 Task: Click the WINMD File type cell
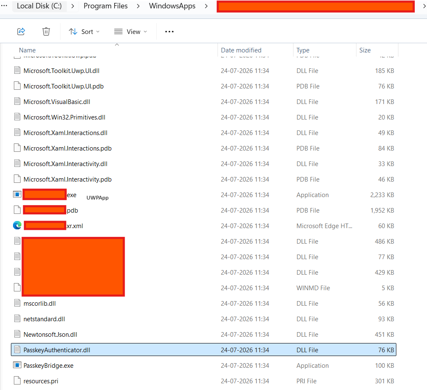[x=313, y=288]
